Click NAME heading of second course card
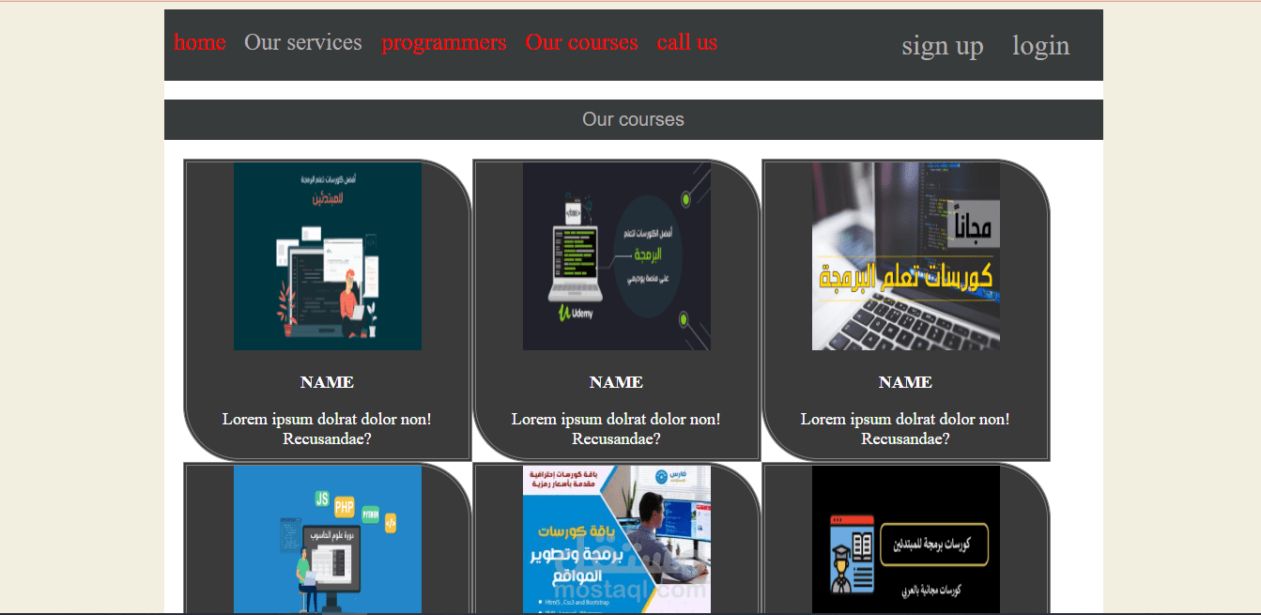Image resolution: width=1261 pixels, height=615 pixels. tap(617, 382)
